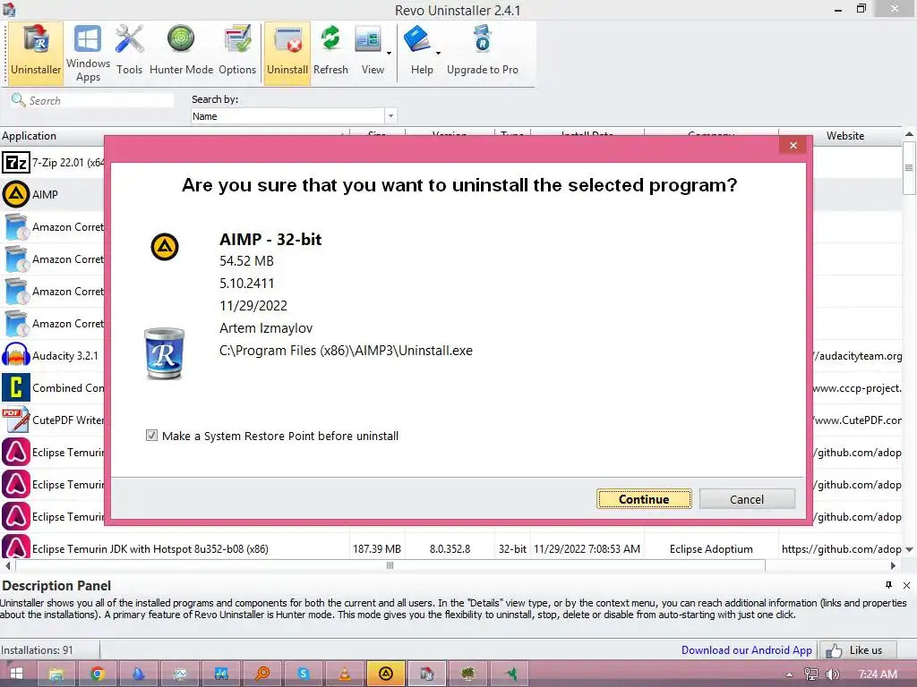Refresh the installed programs list
Screen dimensions: 917x687
pyautogui.click(x=330, y=53)
